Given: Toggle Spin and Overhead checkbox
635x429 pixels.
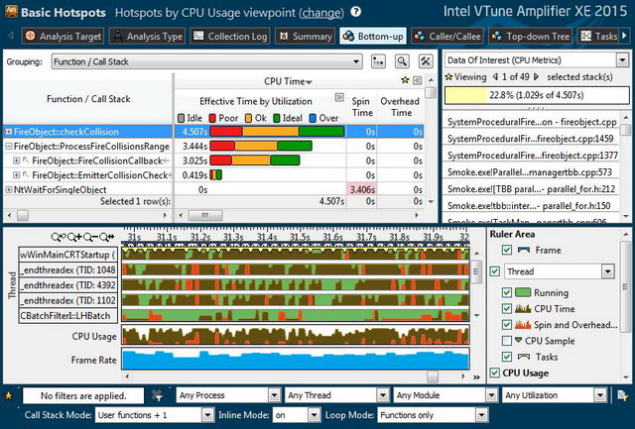Looking at the screenshot, I should pyautogui.click(x=507, y=325).
